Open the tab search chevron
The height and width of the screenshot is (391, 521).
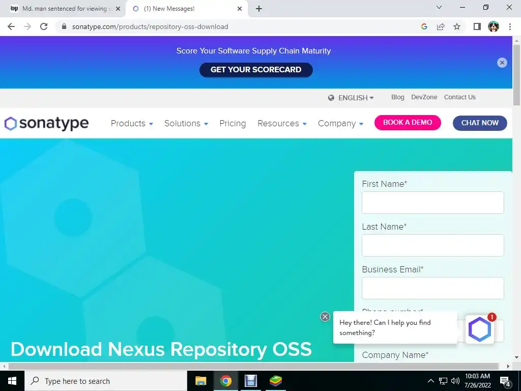[x=439, y=7]
